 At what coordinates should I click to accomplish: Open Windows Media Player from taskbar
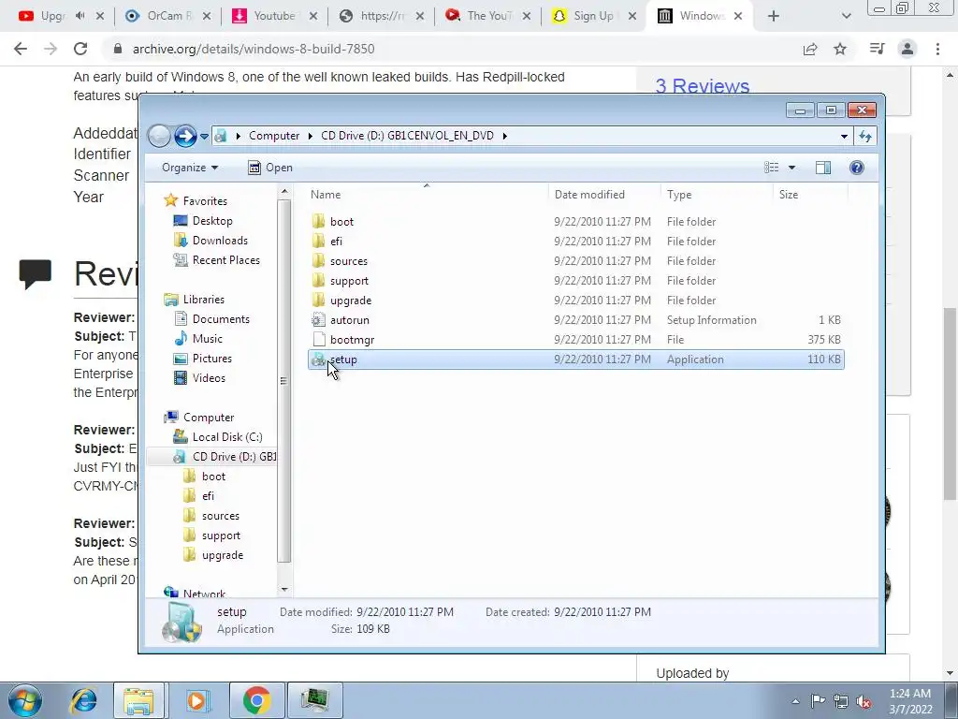pos(196,700)
